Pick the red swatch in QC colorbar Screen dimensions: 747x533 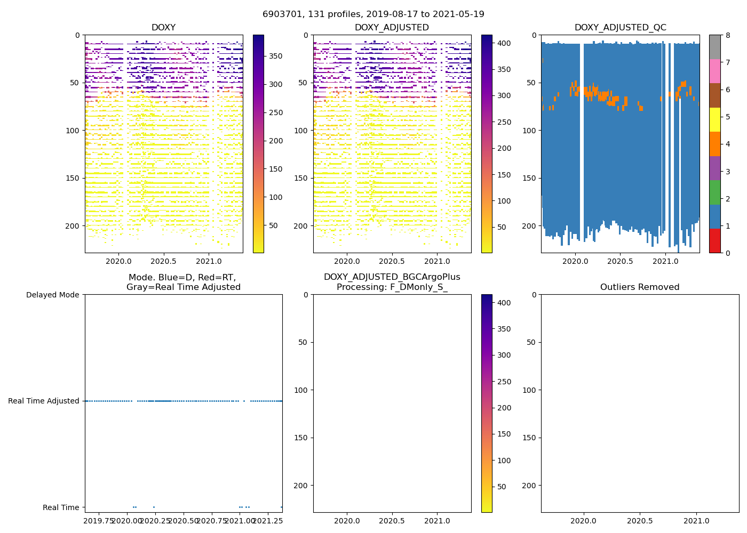click(x=714, y=240)
